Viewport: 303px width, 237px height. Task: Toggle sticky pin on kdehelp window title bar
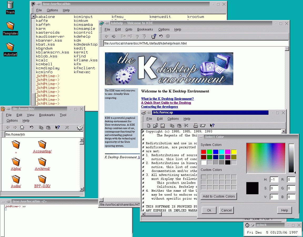click(x=107, y=23)
